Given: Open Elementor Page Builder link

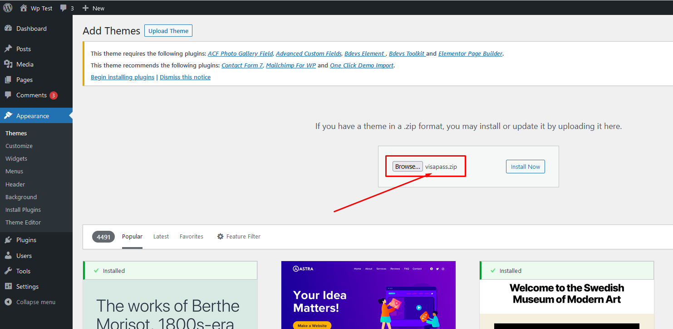Looking at the screenshot, I should tap(471, 53).
